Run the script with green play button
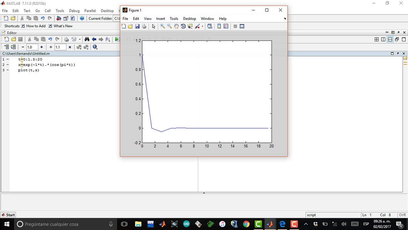Viewport: 408px width, 230px height. (x=117, y=39)
